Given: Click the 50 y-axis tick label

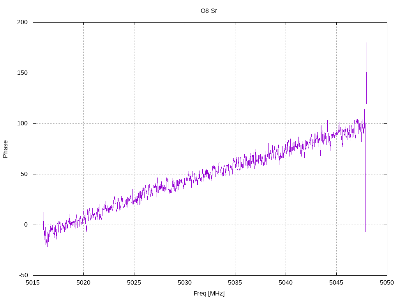Looking at the screenshot, I should coord(24,174).
